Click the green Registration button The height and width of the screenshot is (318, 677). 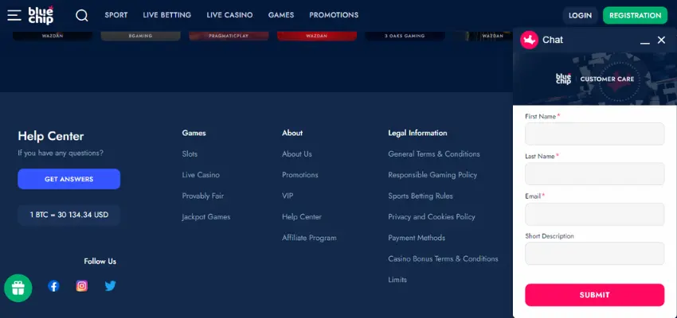pyautogui.click(x=635, y=15)
